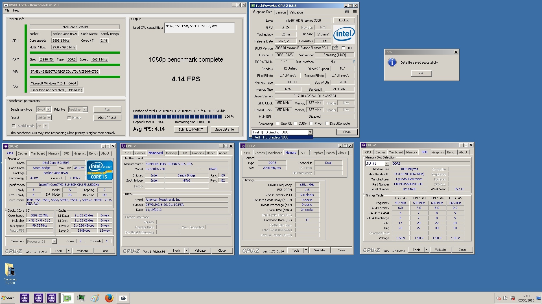542x304 pixels.
Task: Click the third CPU-Z taskbar icon
Action: click(x=52, y=298)
